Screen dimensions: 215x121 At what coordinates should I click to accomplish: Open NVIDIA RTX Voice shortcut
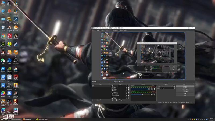(x=3, y=45)
